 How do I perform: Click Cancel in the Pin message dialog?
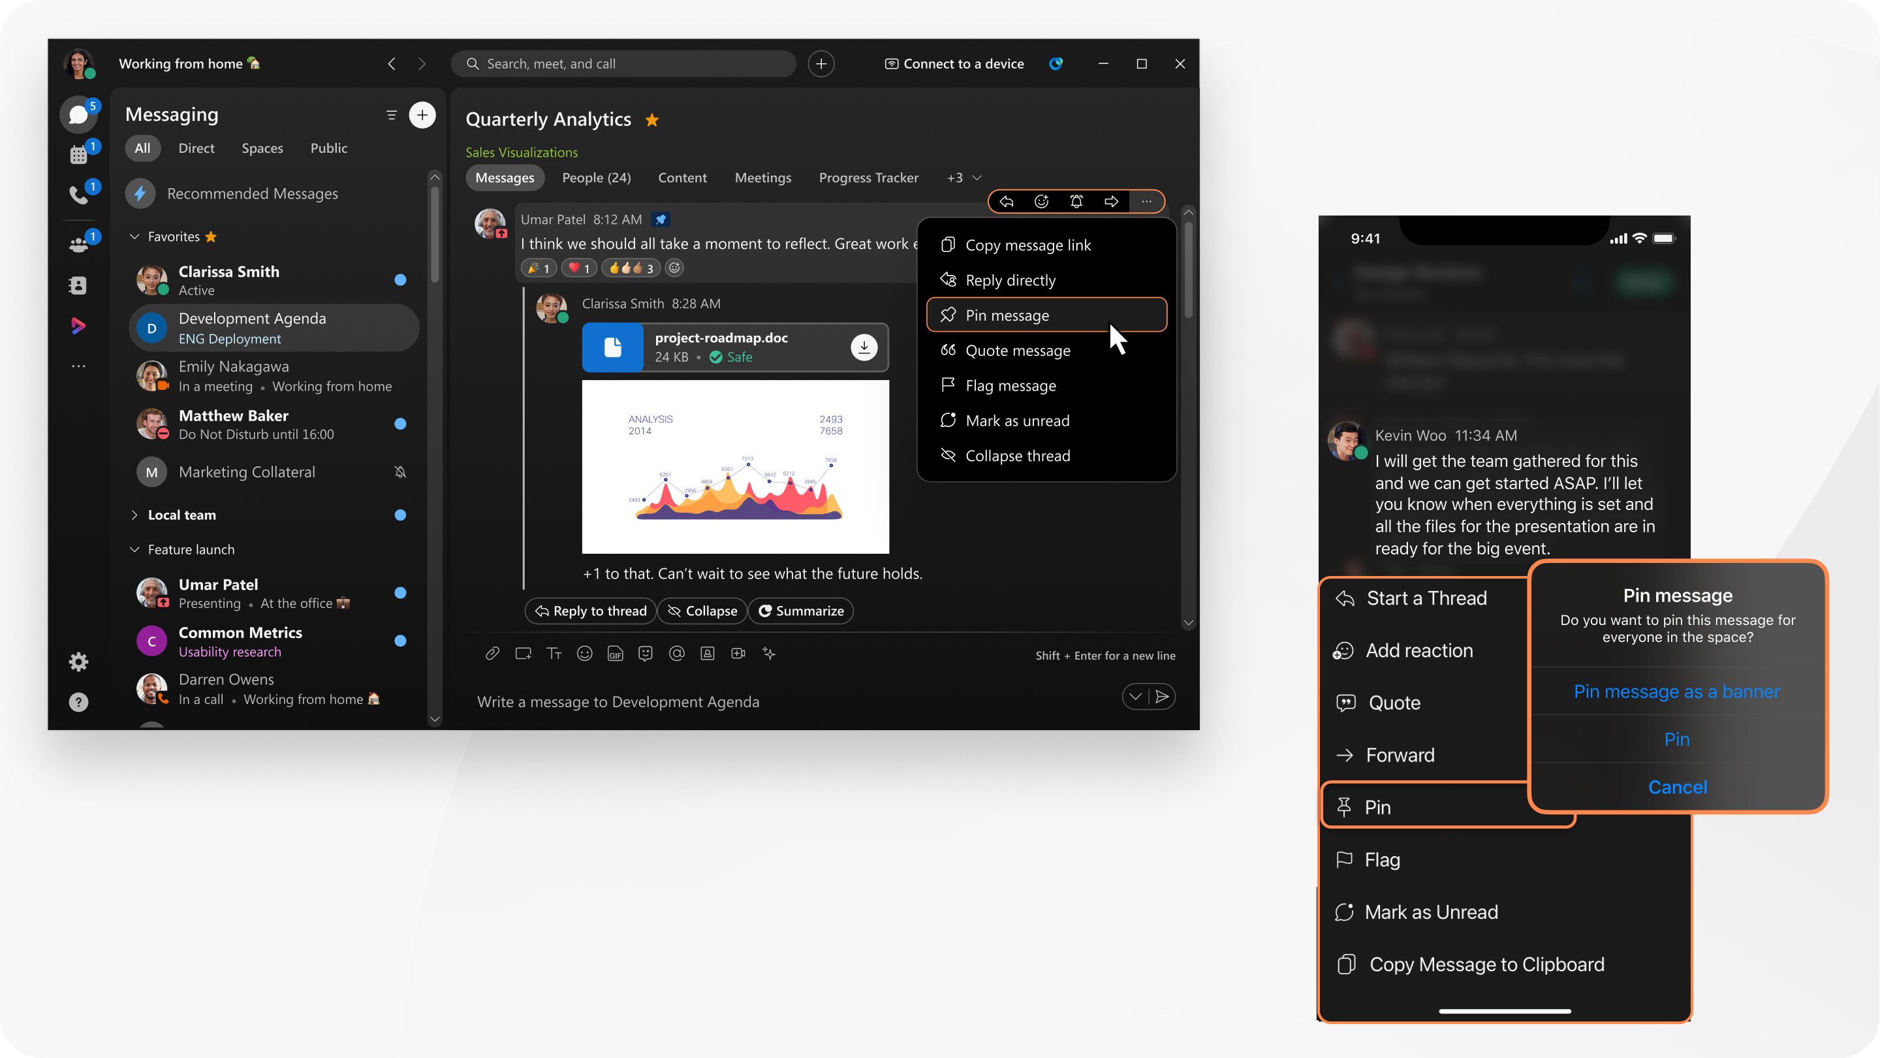[x=1678, y=787]
